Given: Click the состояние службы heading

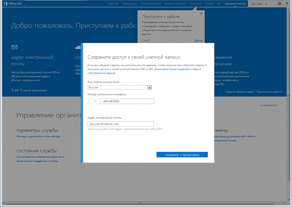Looking at the screenshot, I should (x=36, y=151).
